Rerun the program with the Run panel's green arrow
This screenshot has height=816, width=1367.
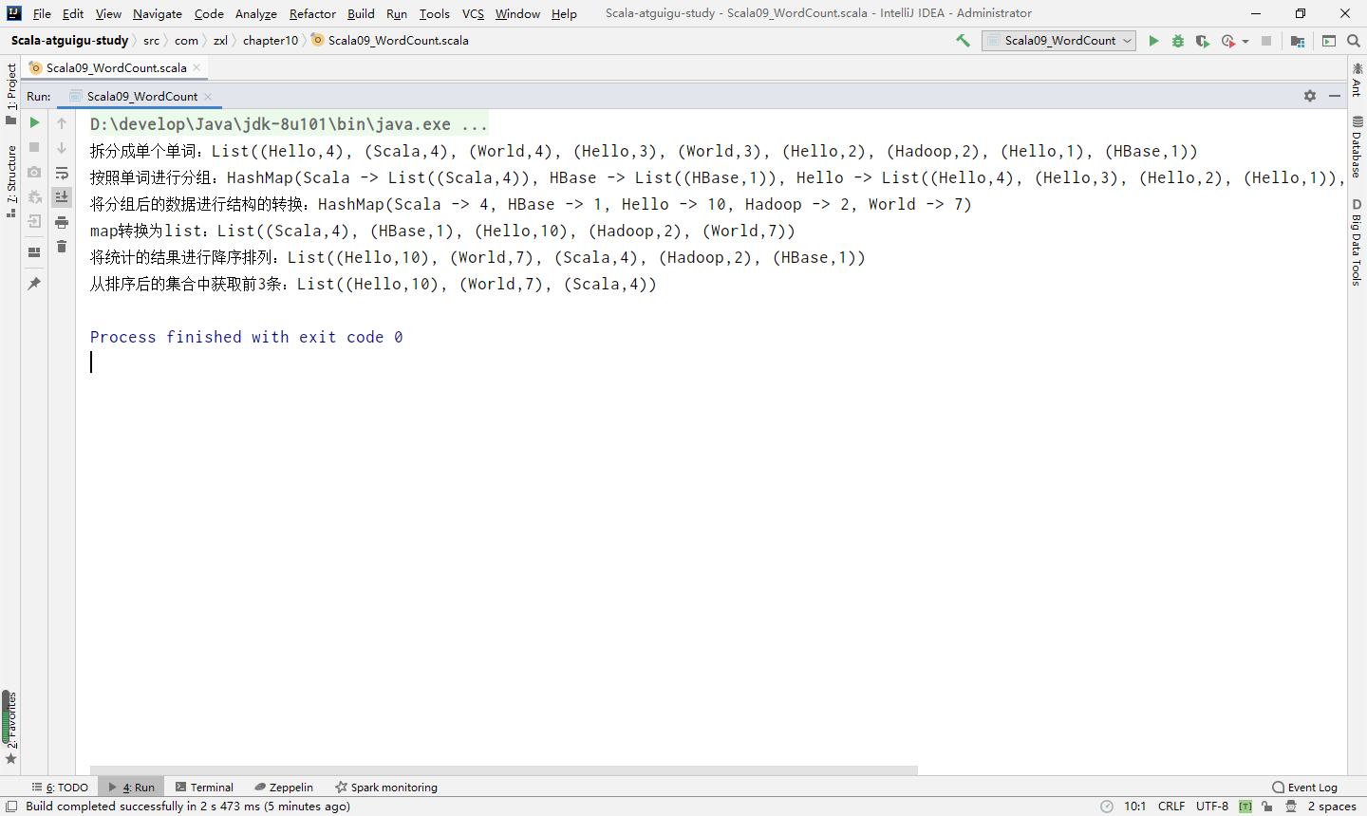click(x=34, y=122)
